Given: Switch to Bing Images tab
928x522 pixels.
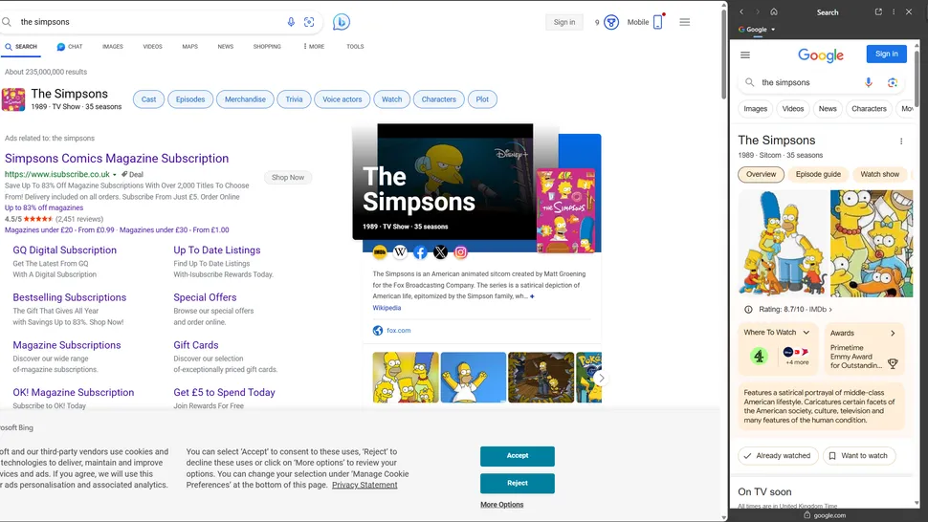Looking at the screenshot, I should coord(113,46).
